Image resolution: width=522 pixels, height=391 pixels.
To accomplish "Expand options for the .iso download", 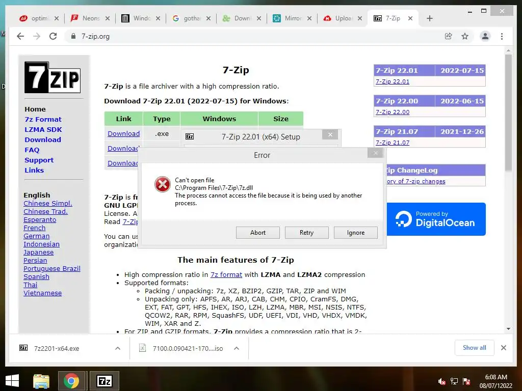I will [x=237, y=348].
